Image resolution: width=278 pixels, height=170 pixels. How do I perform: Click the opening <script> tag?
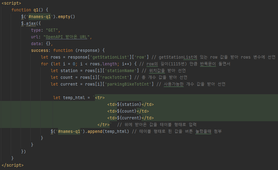(x=11, y=3)
